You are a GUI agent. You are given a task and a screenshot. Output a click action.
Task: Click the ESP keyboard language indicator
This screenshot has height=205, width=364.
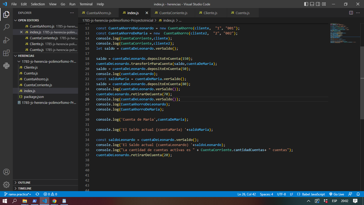(x=334, y=201)
